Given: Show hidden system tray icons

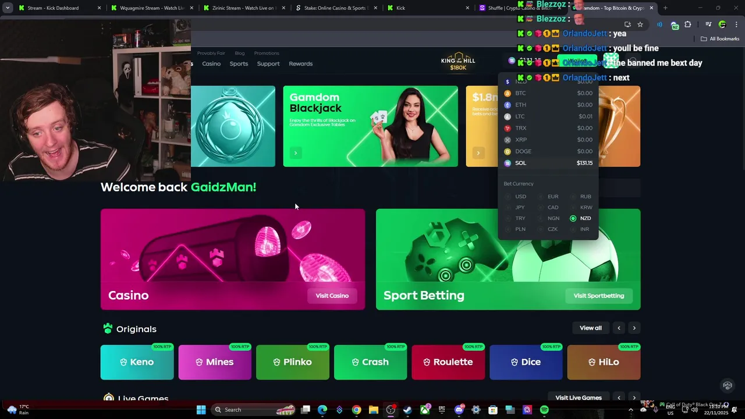Looking at the screenshot, I should pyautogui.click(x=630, y=410).
